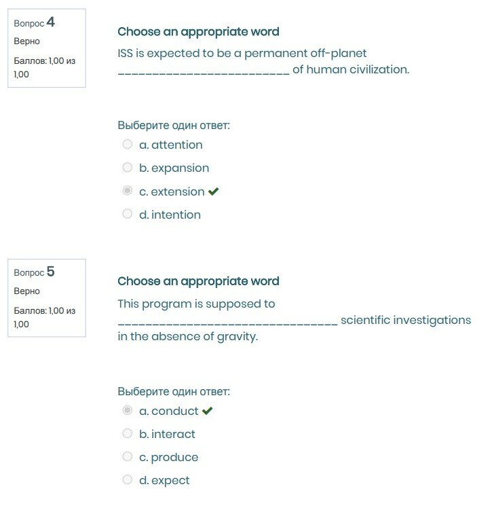Choose the 'b. expansion' radio option
This screenshot has width=490, height=510.
coord(128,168)
